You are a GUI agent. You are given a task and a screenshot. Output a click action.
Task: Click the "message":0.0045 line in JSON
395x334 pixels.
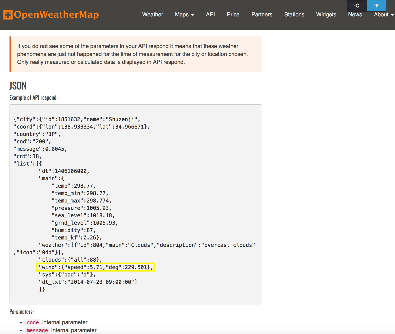[x=40, y=149]
